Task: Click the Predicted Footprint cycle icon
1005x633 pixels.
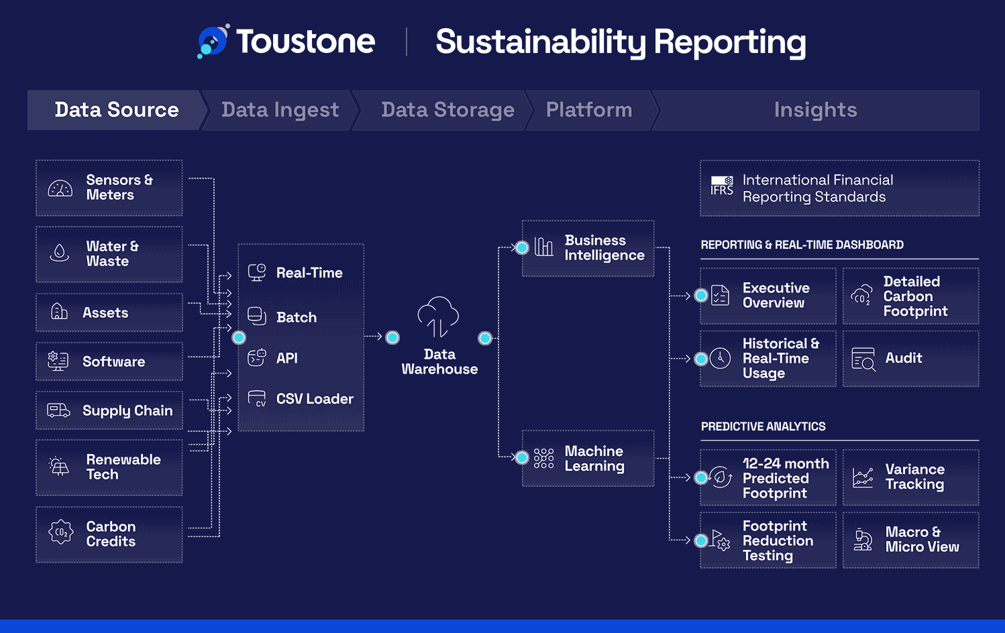Action: (x=721, y=477)
